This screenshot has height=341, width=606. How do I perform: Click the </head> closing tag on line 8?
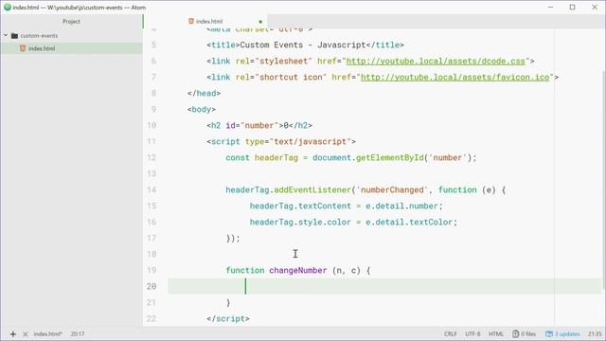pyautogui.click(x=204, y=93)
